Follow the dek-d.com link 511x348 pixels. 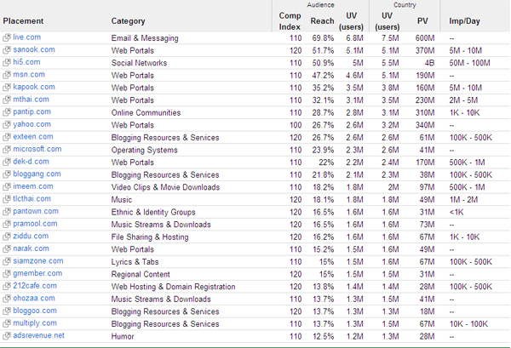31,161
